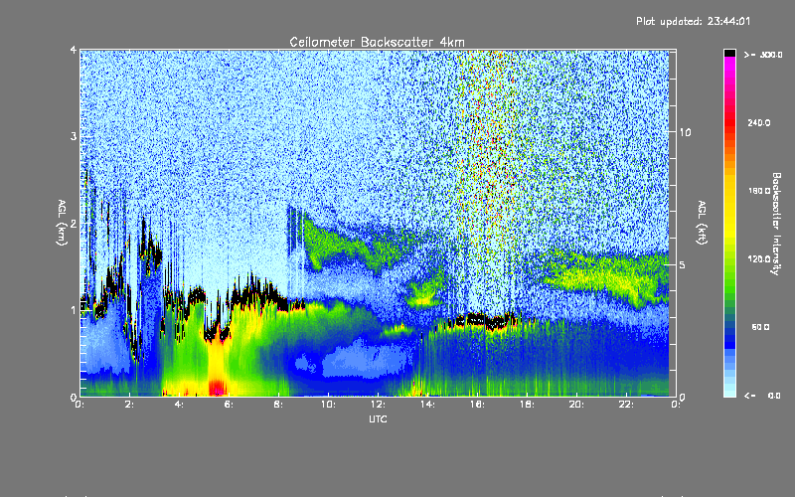
Task: Click the "AGL (km)" left axis label
Action: coord(62,223)
